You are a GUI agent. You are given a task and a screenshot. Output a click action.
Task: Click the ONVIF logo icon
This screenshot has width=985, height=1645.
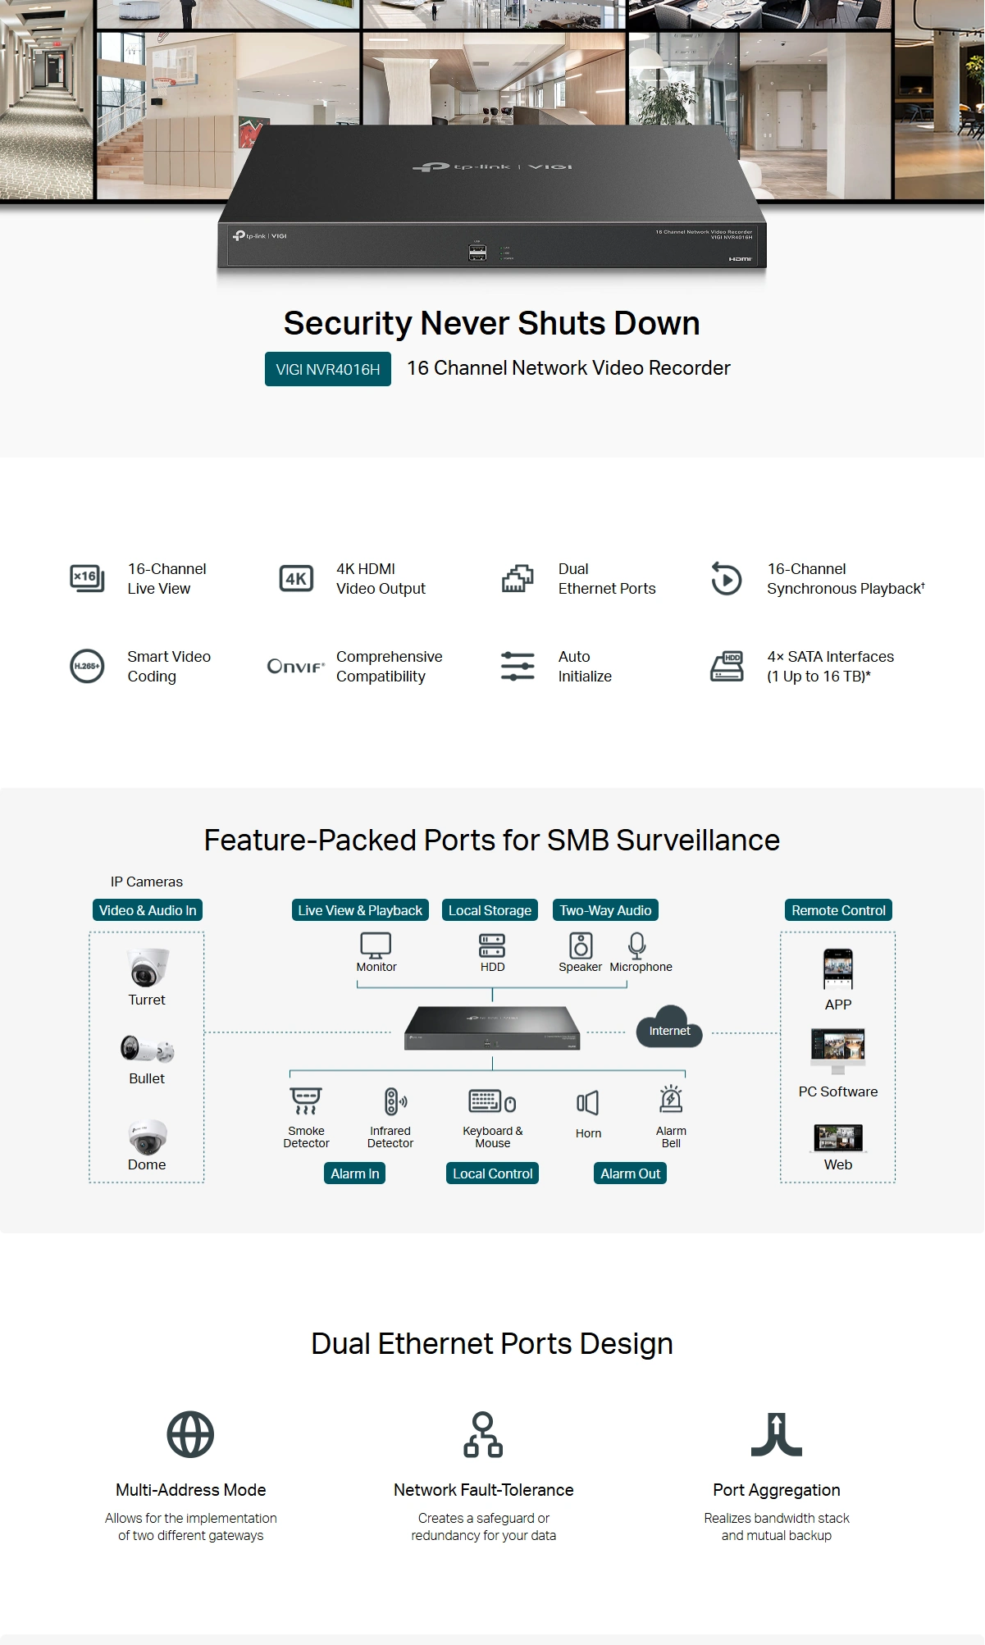(296, 666)
